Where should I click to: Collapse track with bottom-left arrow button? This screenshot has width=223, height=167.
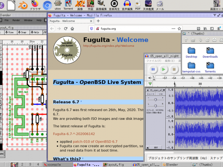[x=148, y=148]
